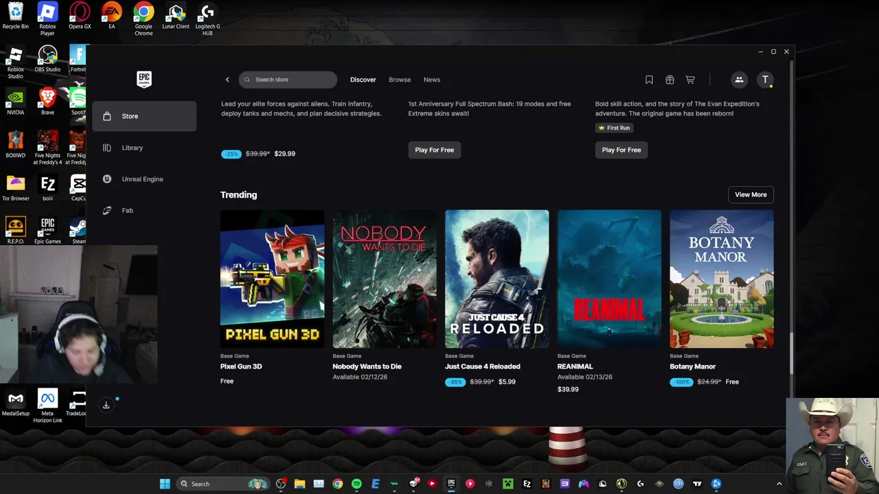Open the shopping cart icon
The height and width of the screenshot is (494, 879).
coord(690,80)
